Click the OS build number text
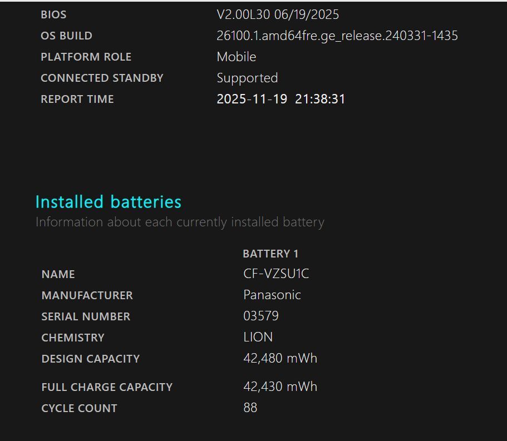507x441 pixels. tap(337, 36)
